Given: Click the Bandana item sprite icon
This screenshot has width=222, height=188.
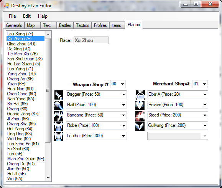Looking at the screenshot, I should click(x=59, y=116).
